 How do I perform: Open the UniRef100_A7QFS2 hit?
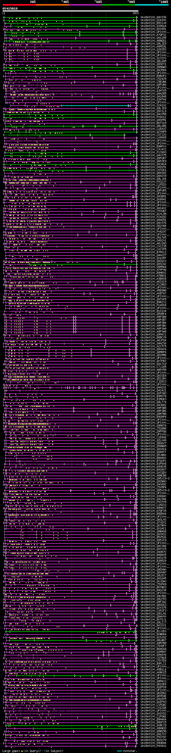(x=153, y=35)
